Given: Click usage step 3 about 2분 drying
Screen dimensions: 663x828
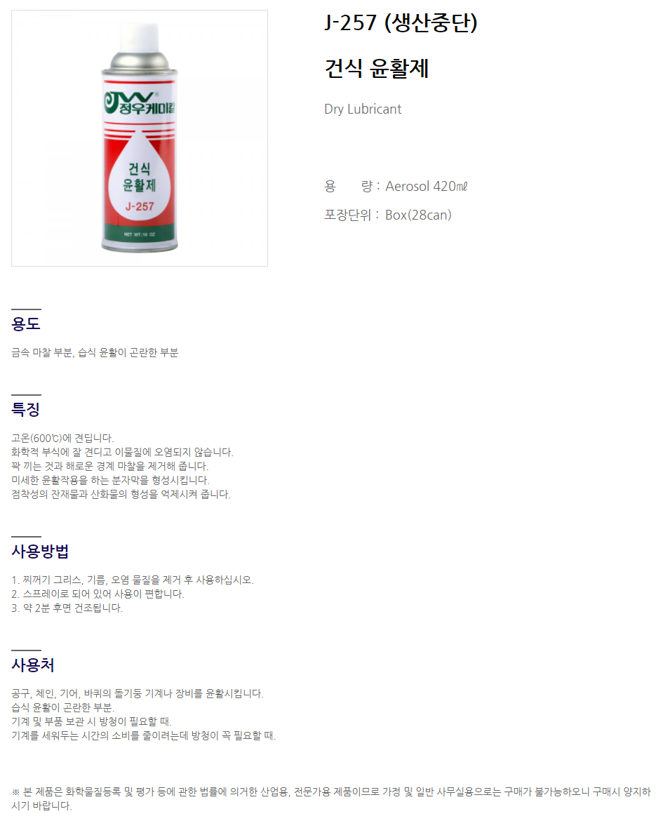Looking at the screenshot, I should click(x=67, y=608).
